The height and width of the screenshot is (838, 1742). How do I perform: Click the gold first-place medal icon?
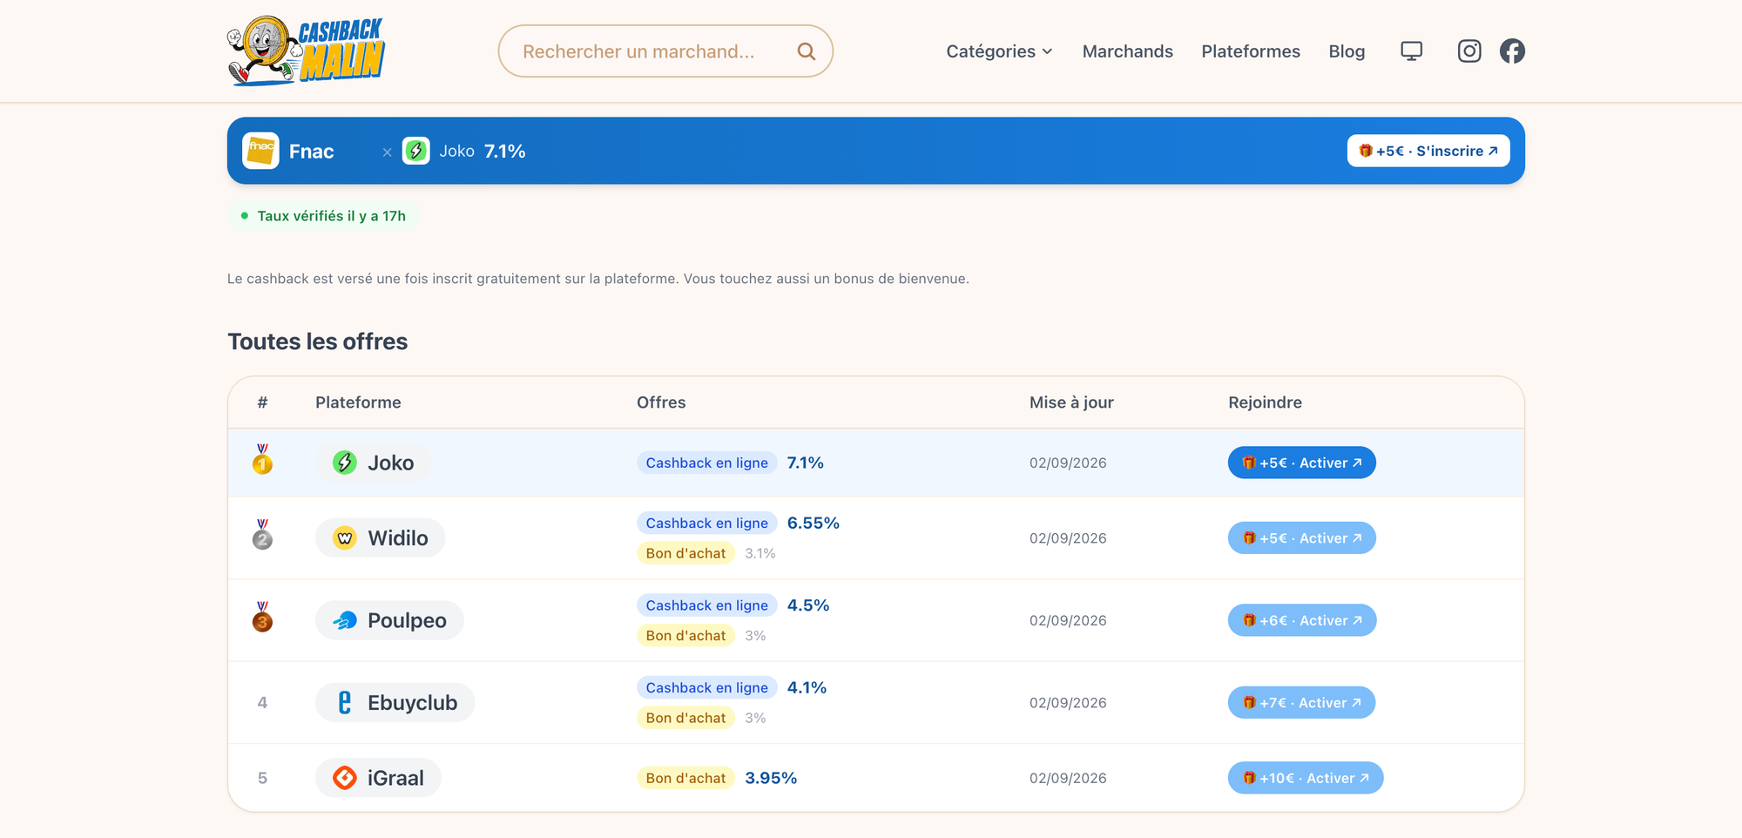(x=262, y=459)
